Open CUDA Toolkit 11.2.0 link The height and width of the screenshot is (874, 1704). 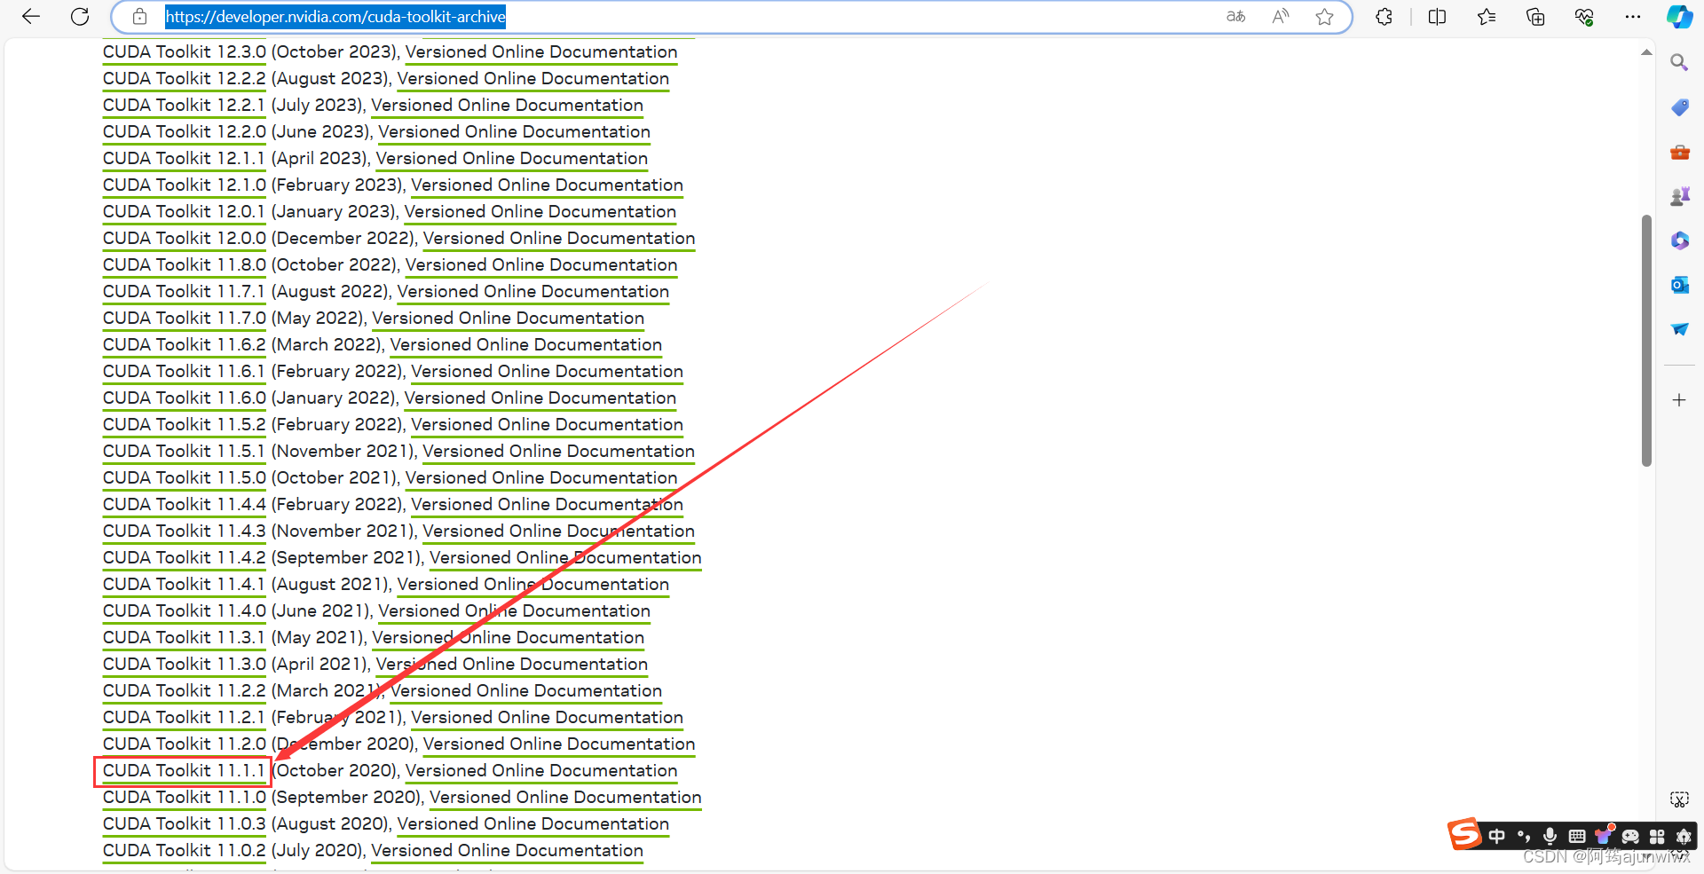coord(184,744)
